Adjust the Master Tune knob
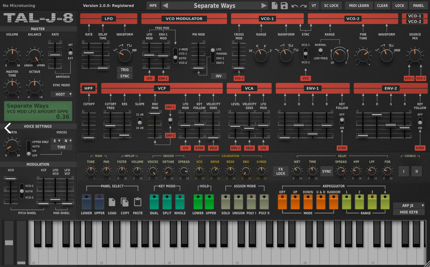This screenshot has height=267, width=430. [x=12, y=87]
